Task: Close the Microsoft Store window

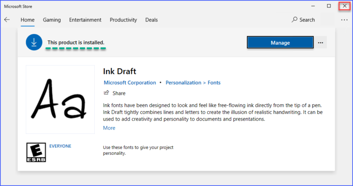Action: pyautogui.click(x=344, y=6)
